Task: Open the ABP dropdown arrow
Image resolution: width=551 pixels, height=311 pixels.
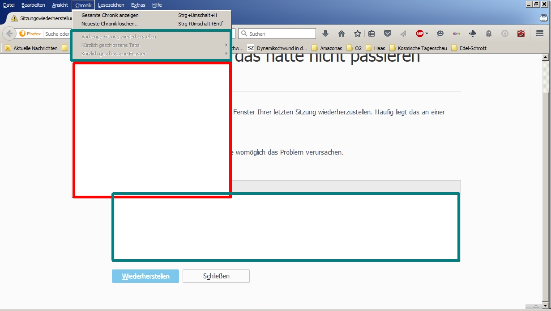Action: [427, 34]
